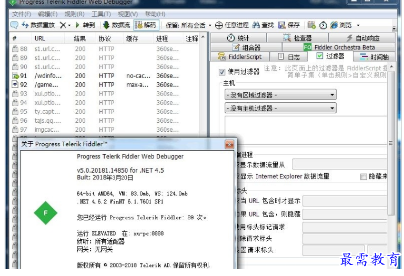Click the X remove sessions icon
This screenshot has width=404, height=276.
(63, 25)
